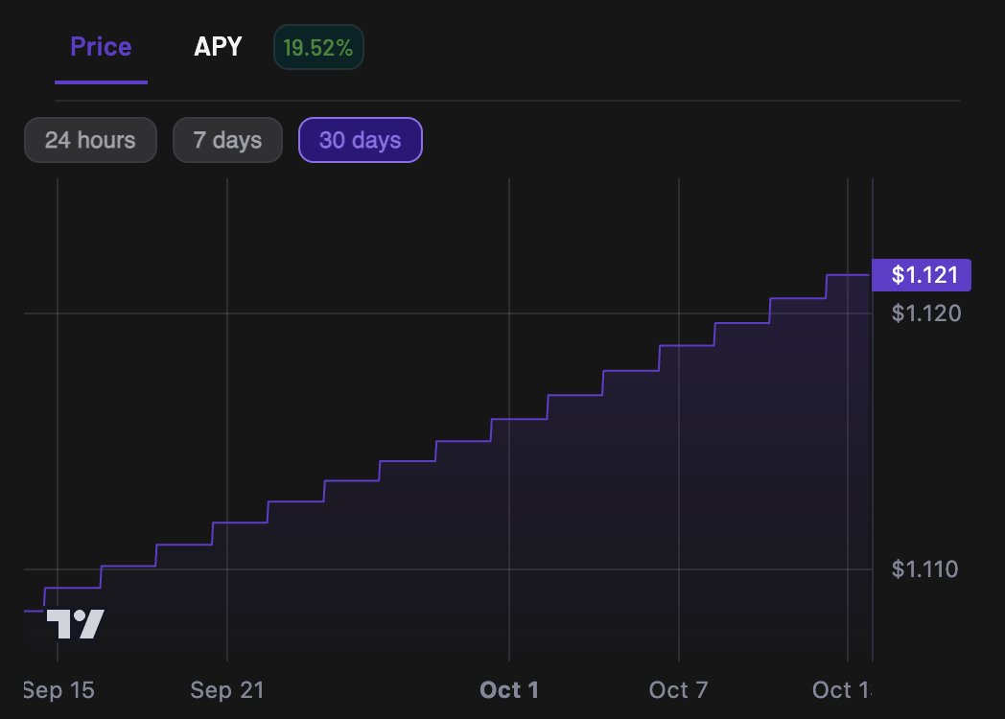Select the 24 hours time range
The width and height of the screenshot is (1005, 719).
(89, 140)
